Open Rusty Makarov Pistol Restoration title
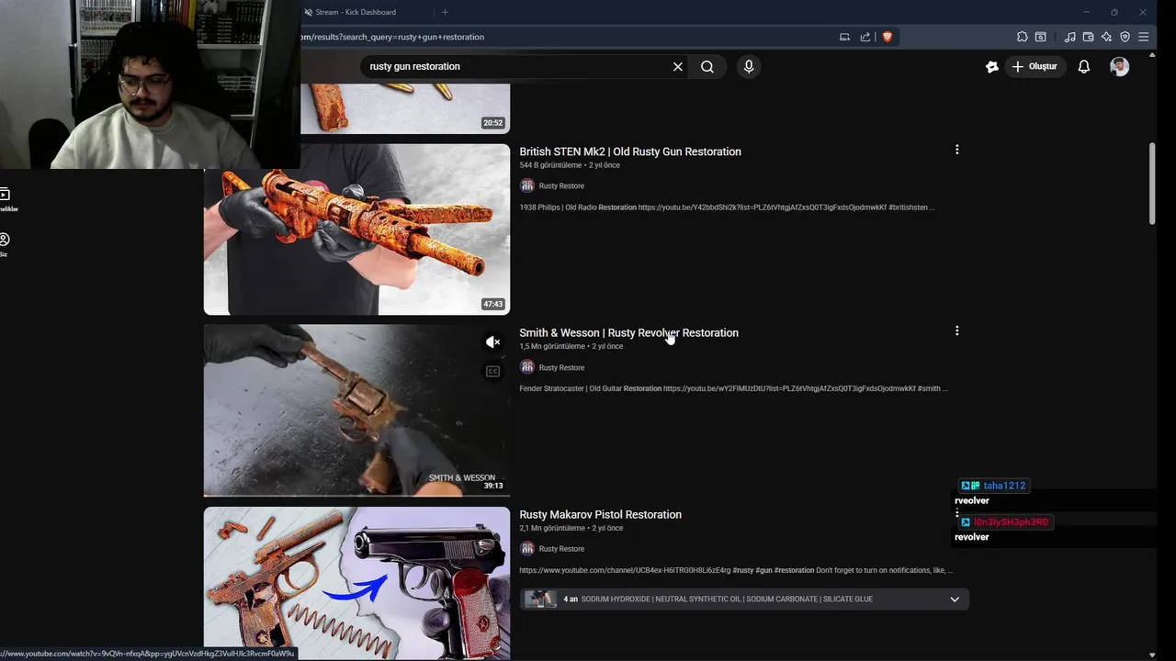1176x661 pixels. [600, 515]
